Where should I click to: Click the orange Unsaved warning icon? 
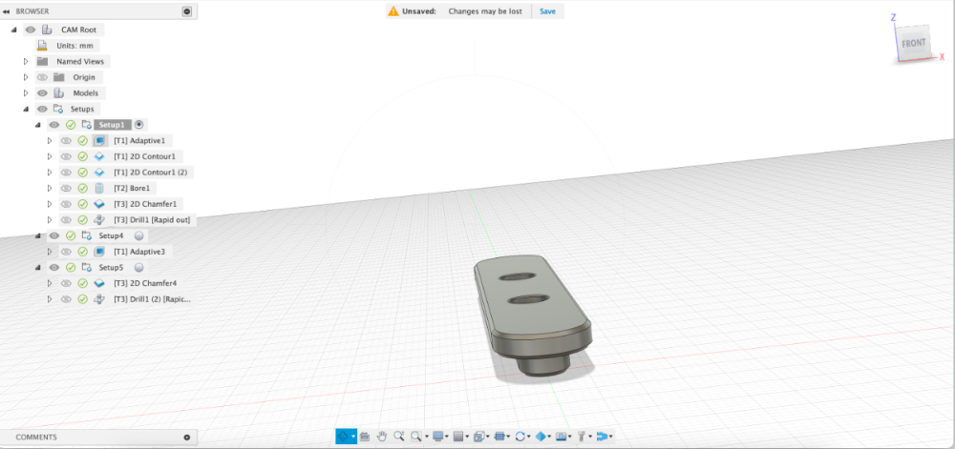[393, 10]
